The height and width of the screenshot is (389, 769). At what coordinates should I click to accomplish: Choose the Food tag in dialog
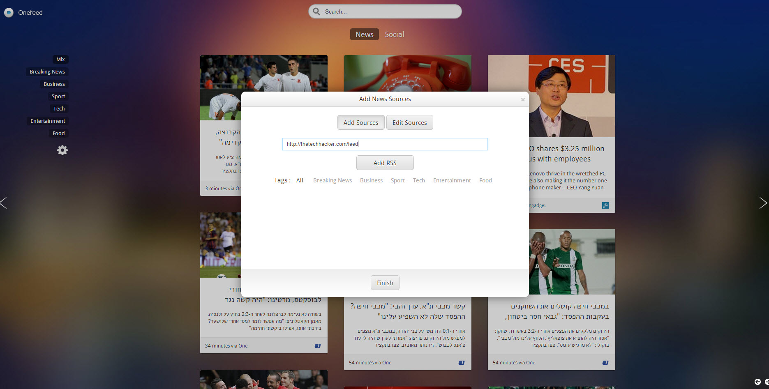(485, 180)
